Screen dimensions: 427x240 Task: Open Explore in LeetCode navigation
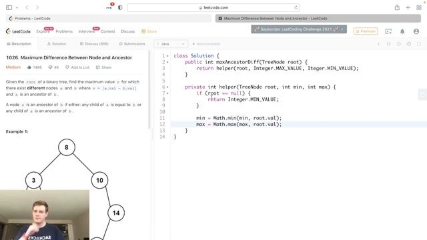pyautogui.click(x=43, y=31)
